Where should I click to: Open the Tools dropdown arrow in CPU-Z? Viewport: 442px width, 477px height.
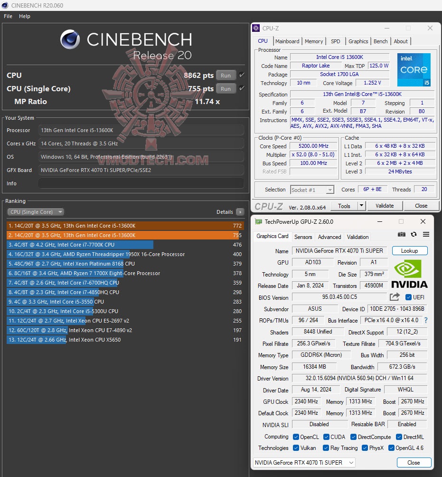point(361,206)
